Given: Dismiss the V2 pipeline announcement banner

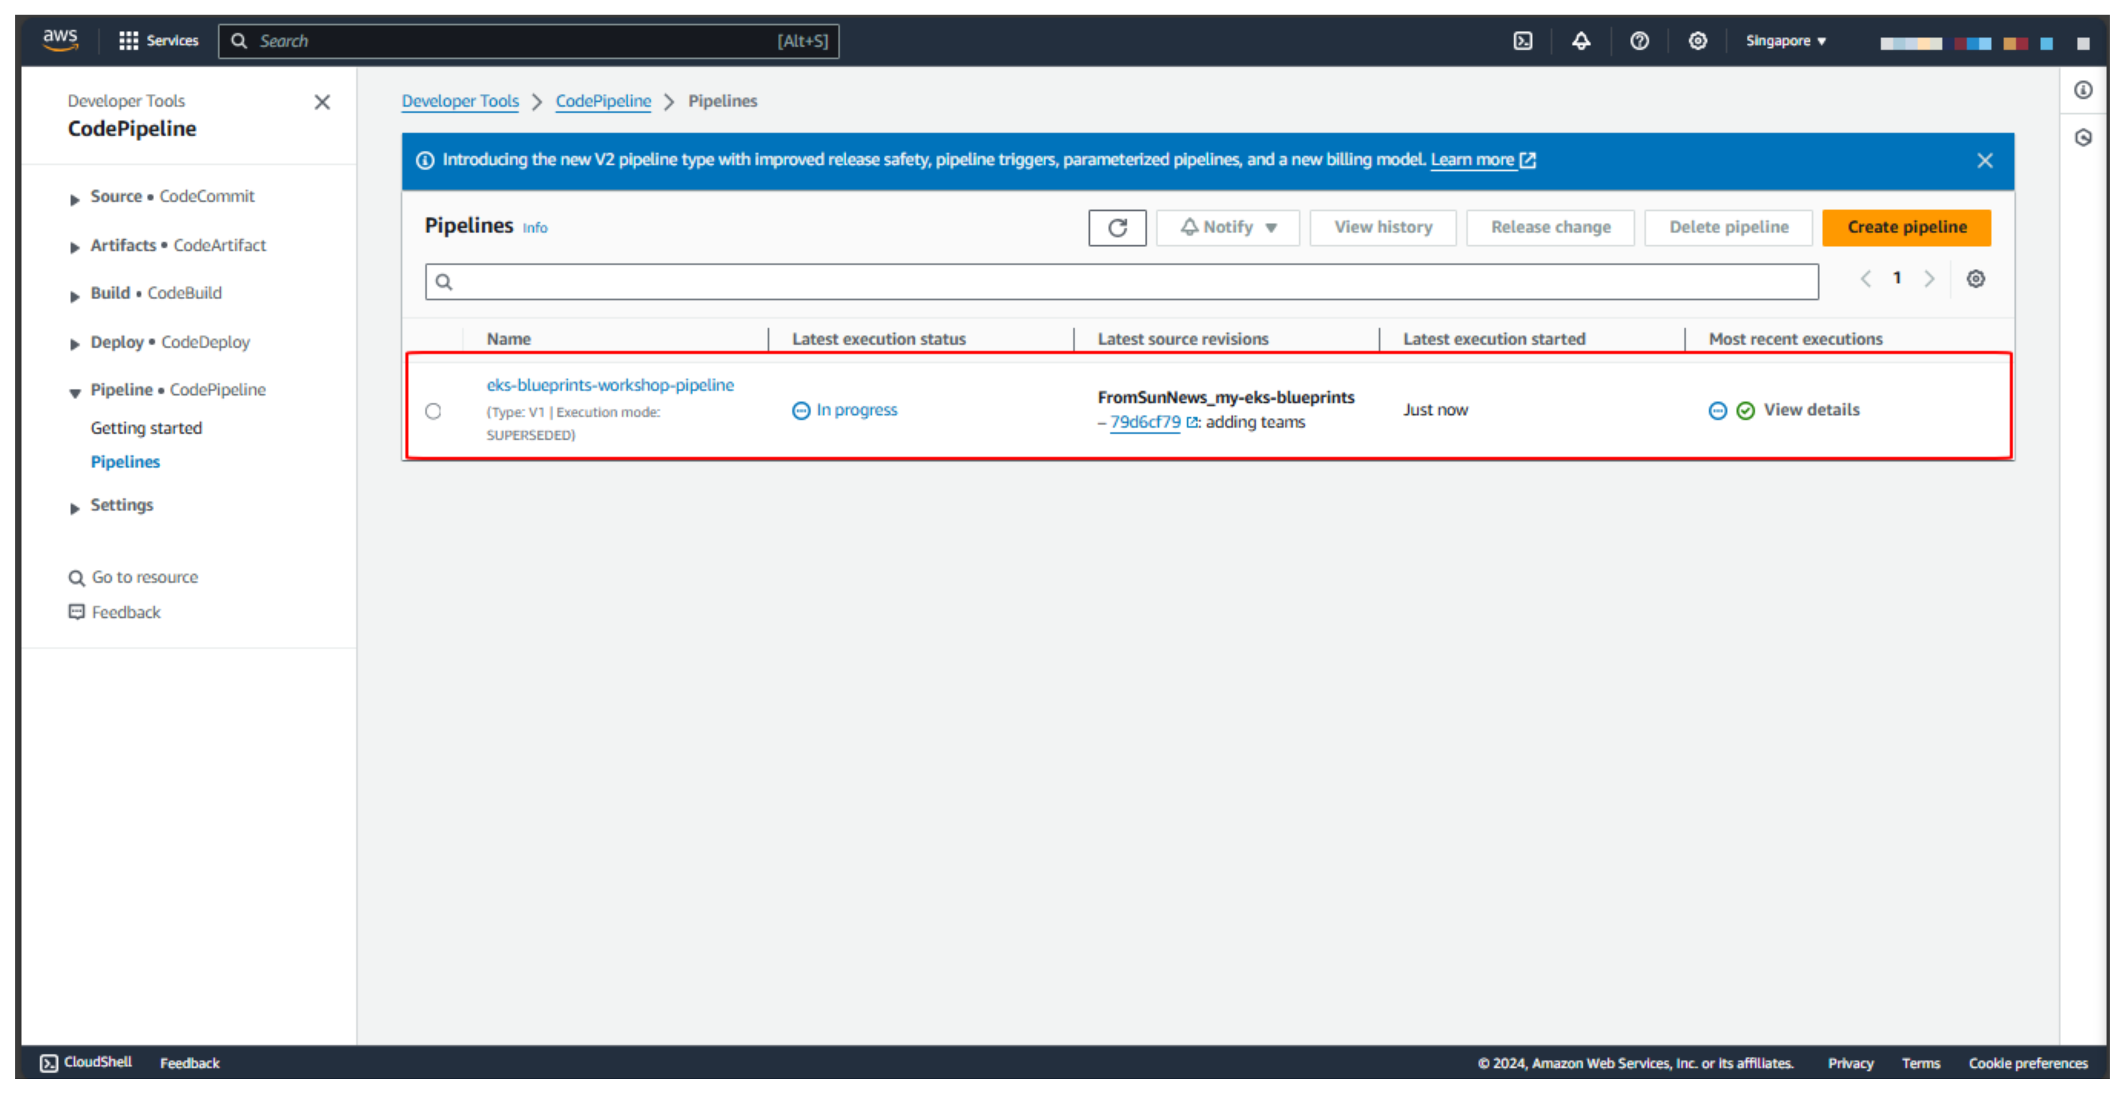Looking at the screenshot, I should click(x=1985, y=160).
